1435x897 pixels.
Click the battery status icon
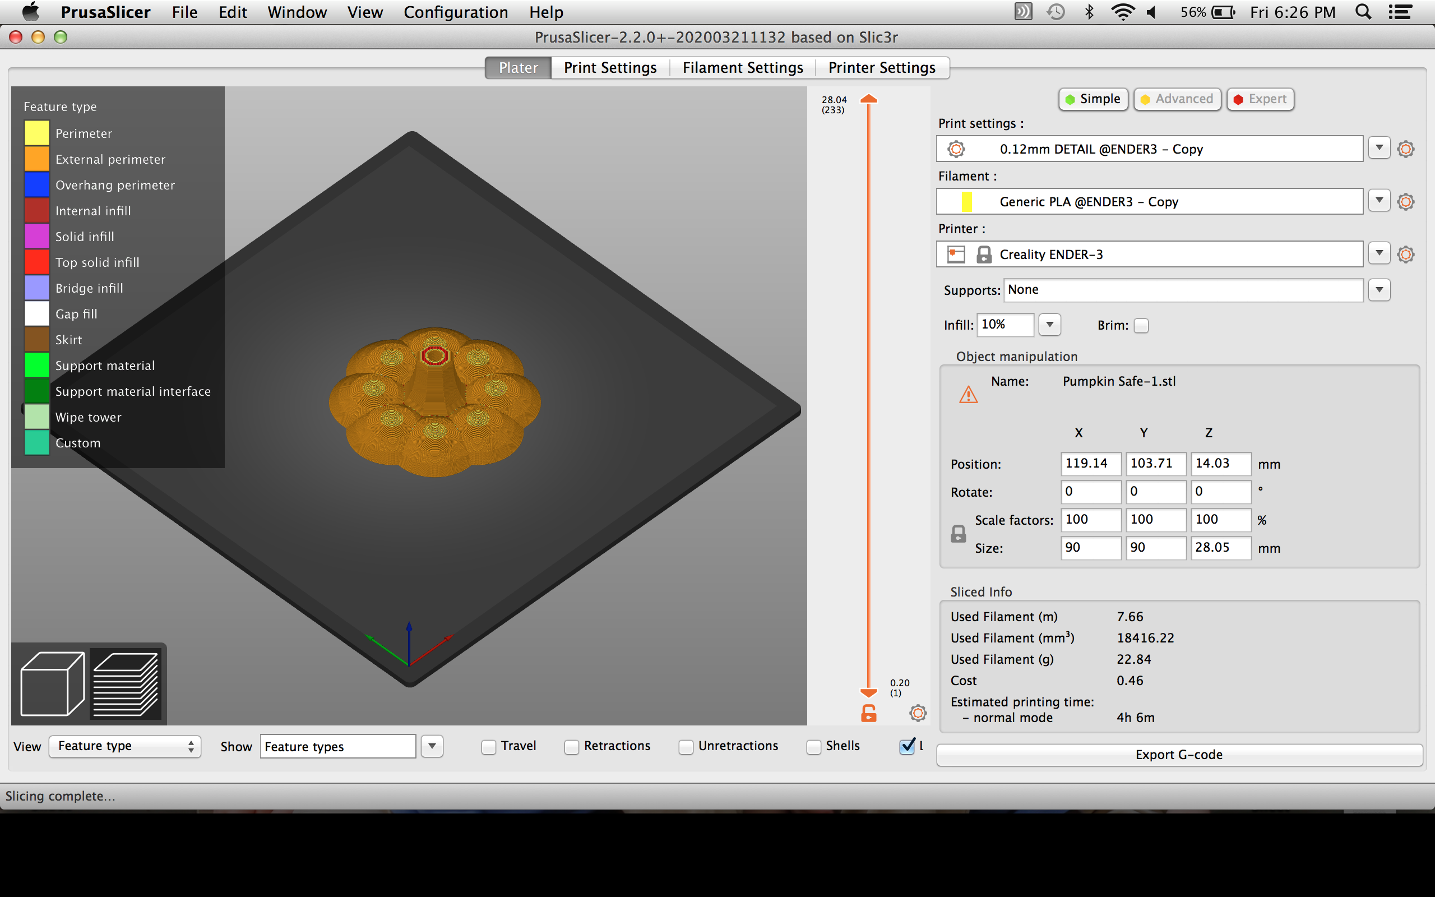click(1223, 12)
